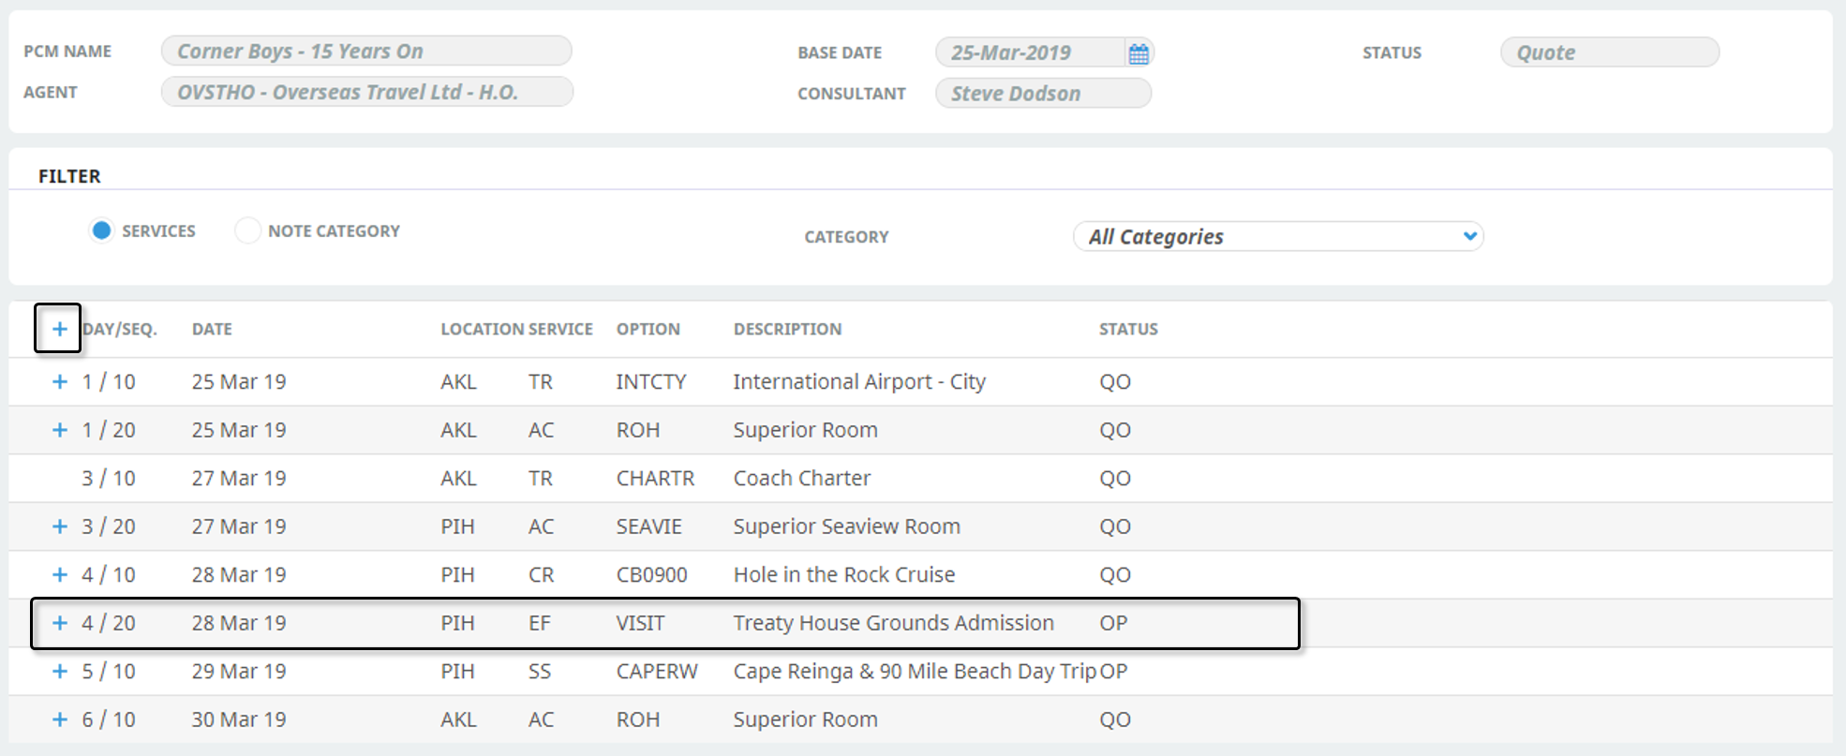Sort by Description column header

(788, 329)
